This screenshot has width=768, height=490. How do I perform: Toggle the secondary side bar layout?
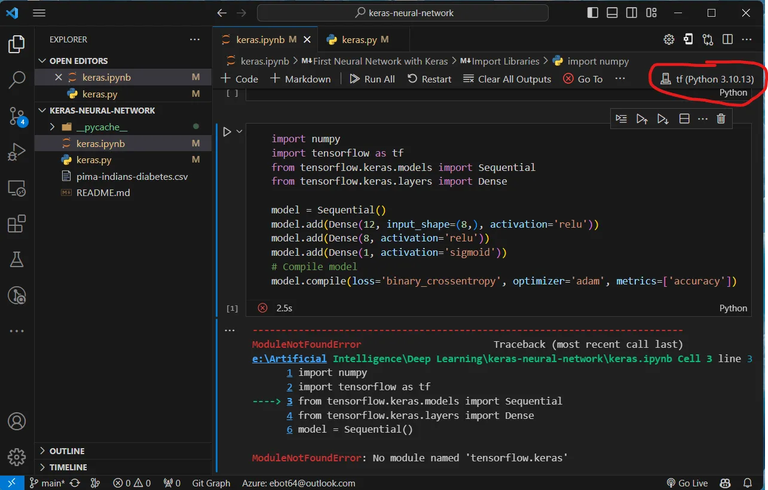click(632, 13)
